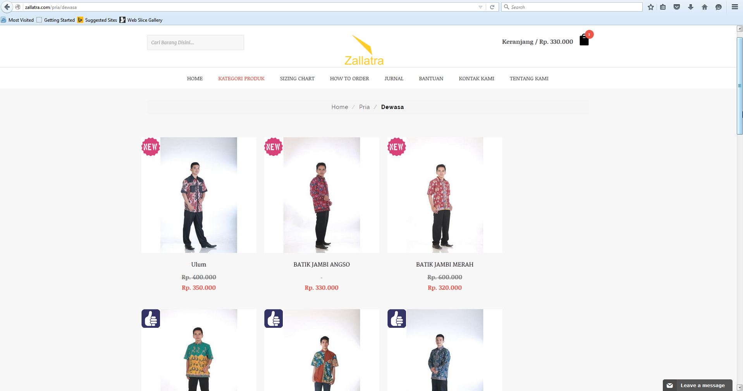The image size is (743, 391).
Task: Click envelope icon in chat widget
Action: [670, 386]
